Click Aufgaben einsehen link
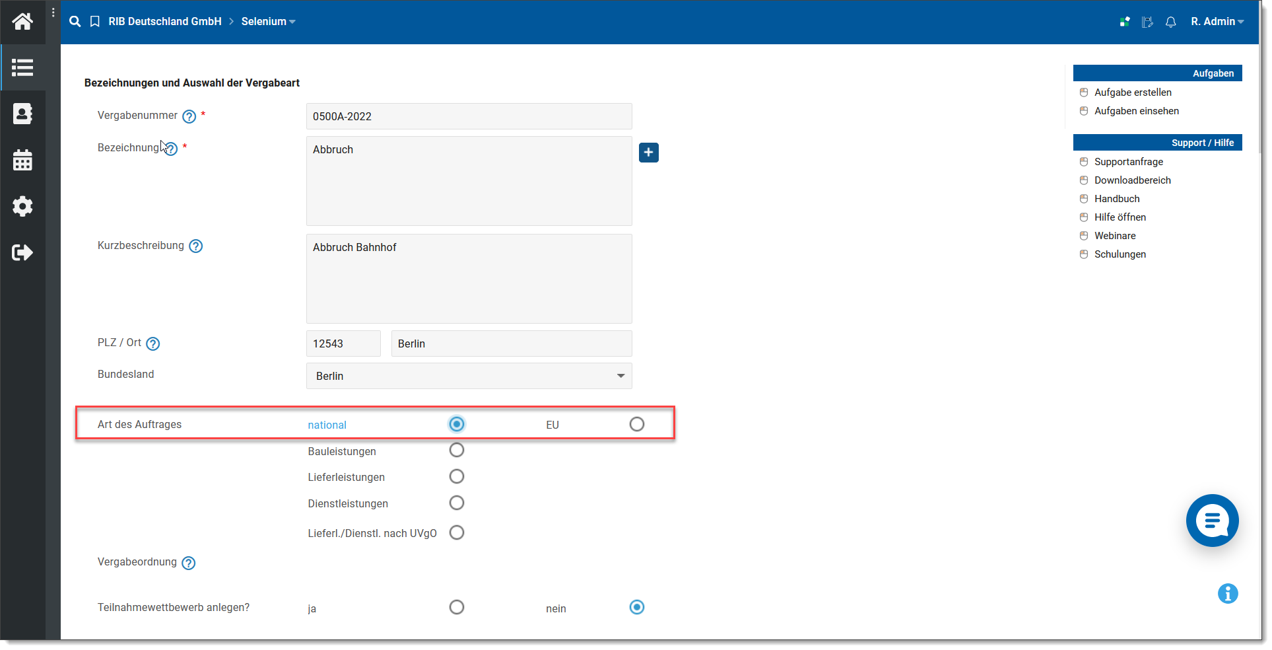 coord(1136,111)
